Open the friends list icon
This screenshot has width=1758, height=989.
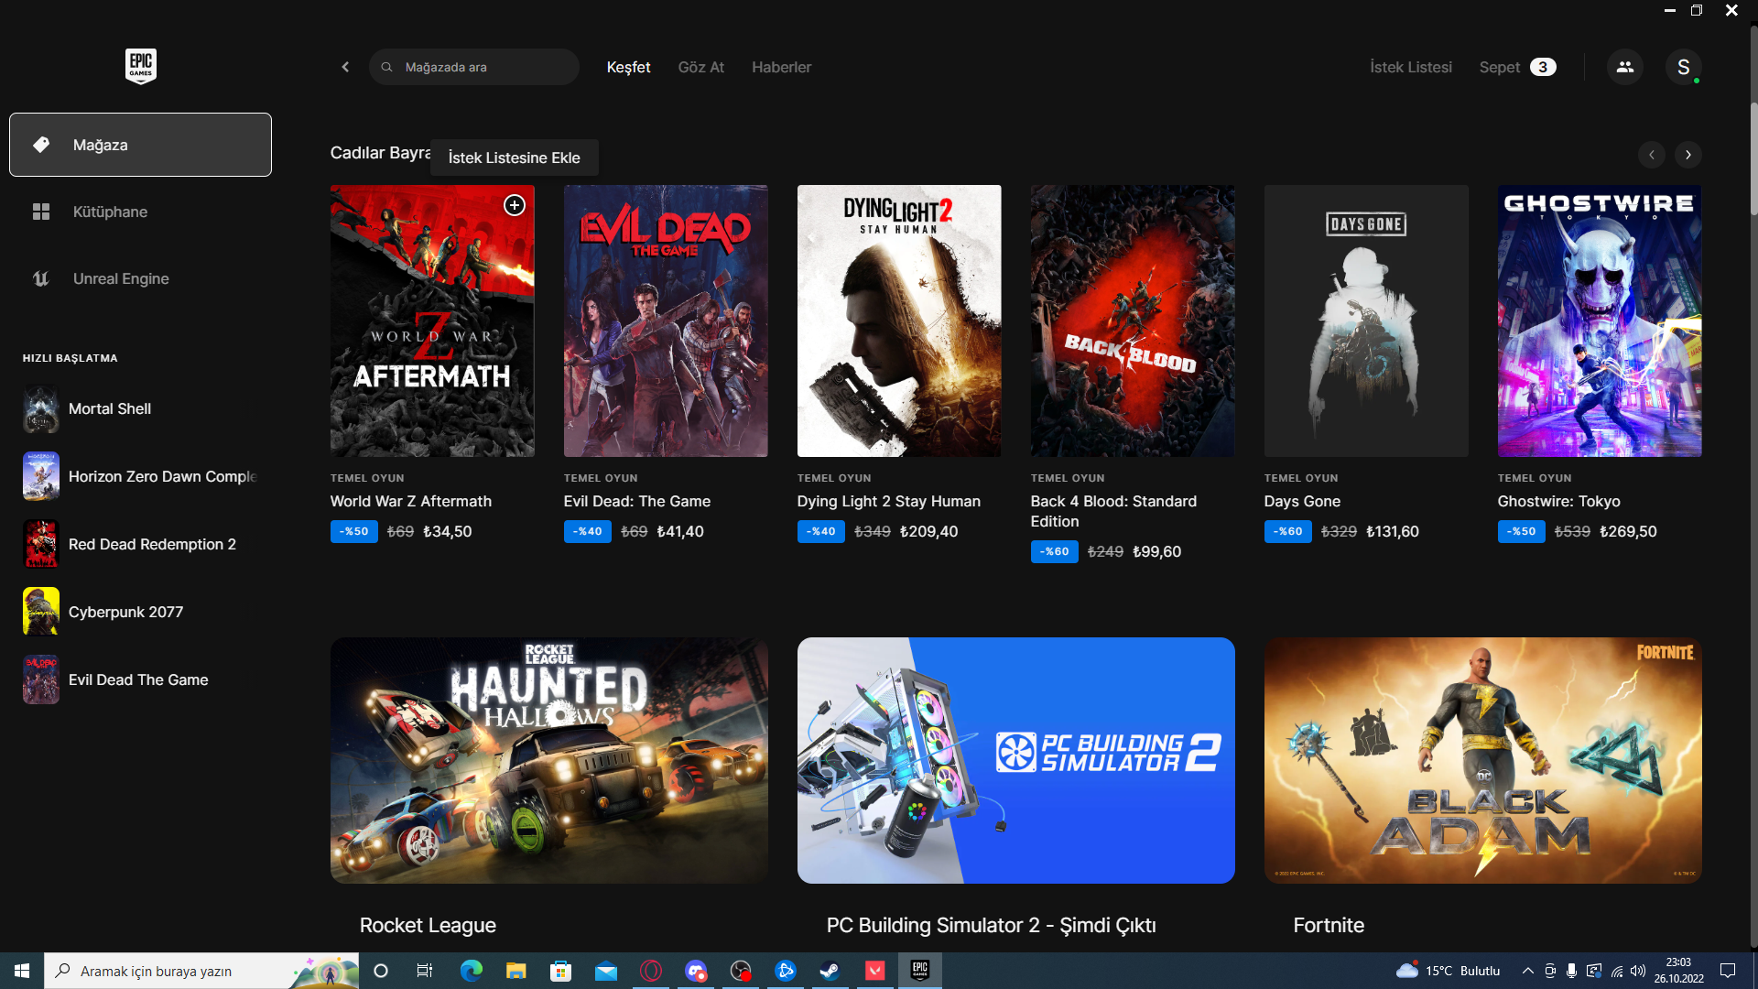tap(1624, 67)
